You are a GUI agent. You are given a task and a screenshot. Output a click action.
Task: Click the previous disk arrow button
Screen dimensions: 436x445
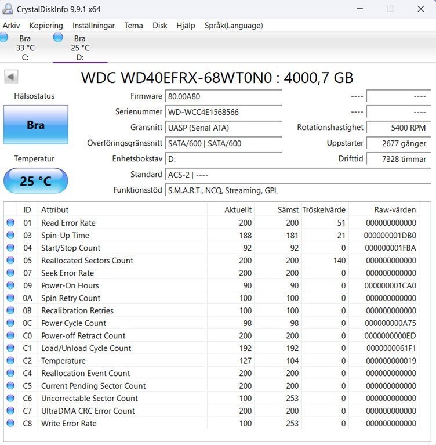(11, 77)
